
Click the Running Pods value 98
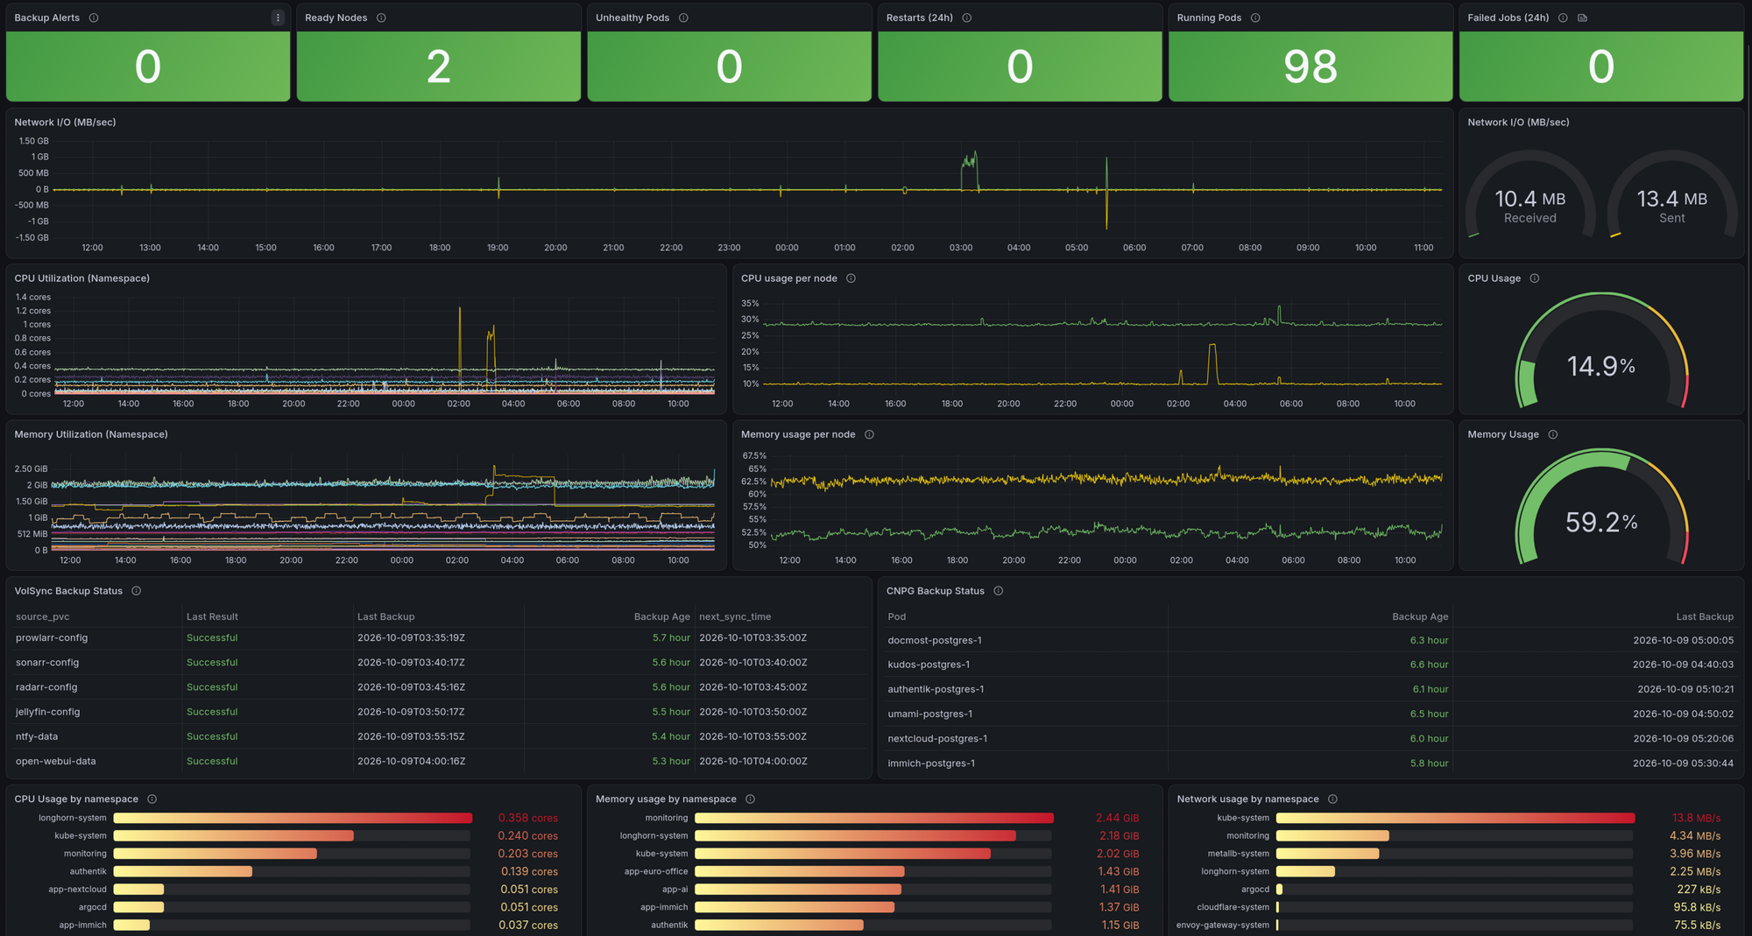click(x=1310, y=67)
